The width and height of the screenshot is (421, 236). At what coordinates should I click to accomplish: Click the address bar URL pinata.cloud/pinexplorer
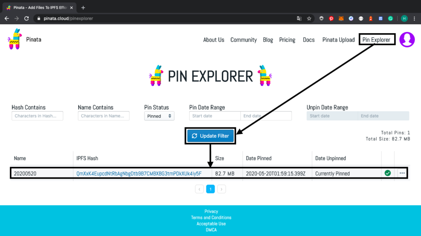pyautogui.click(x=68, y=18)
